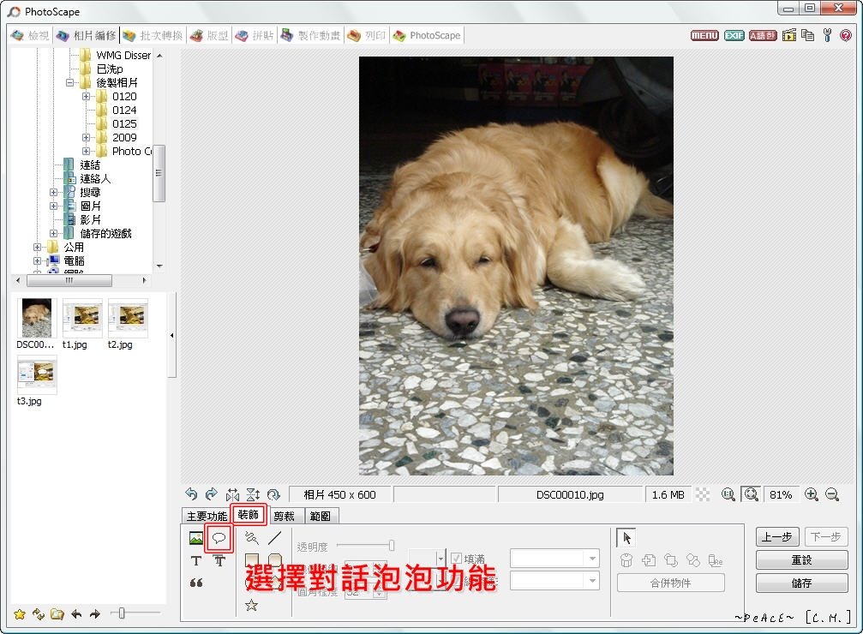The width and height of the screenshot is (863, 634).
Task: Click the insert photo icon
Action: point(196,538)
